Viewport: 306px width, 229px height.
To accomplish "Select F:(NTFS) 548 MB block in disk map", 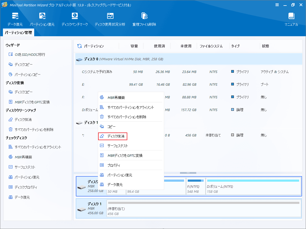I will (195, 186).
